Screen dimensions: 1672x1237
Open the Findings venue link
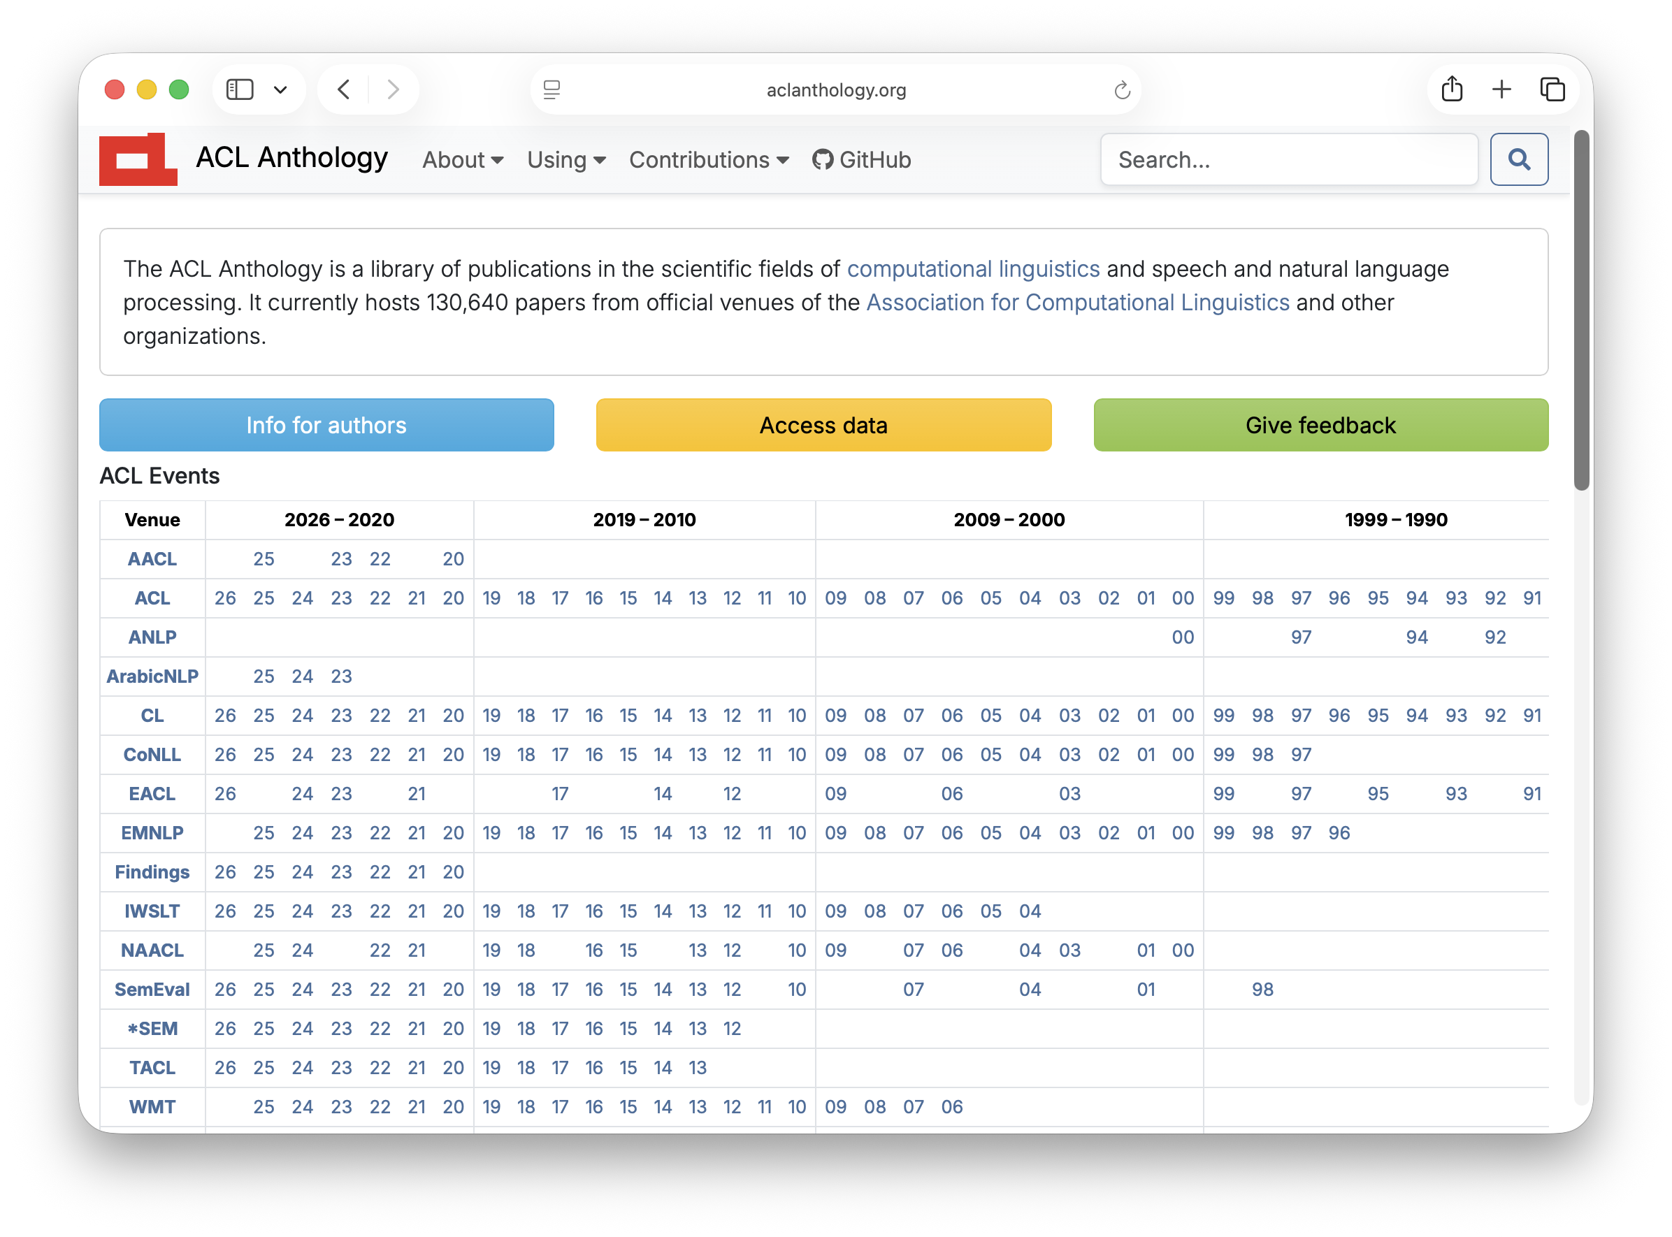point(152,872)
